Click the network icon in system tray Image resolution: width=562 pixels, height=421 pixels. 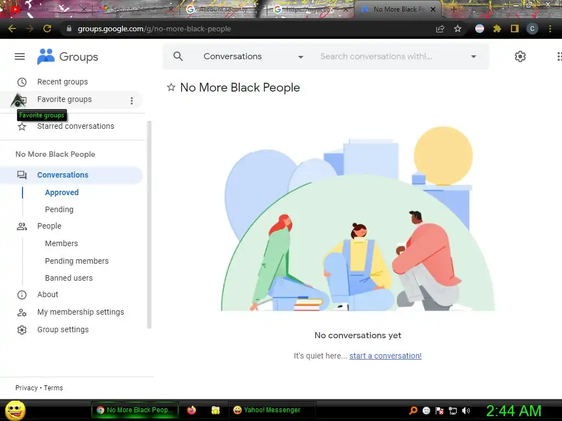click(x=453, y=411)
